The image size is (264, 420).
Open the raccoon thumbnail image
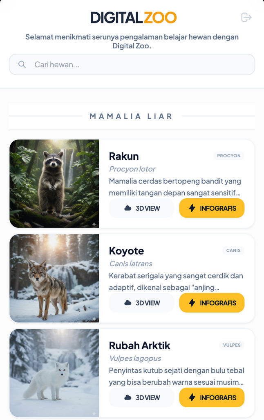point(54,184)
